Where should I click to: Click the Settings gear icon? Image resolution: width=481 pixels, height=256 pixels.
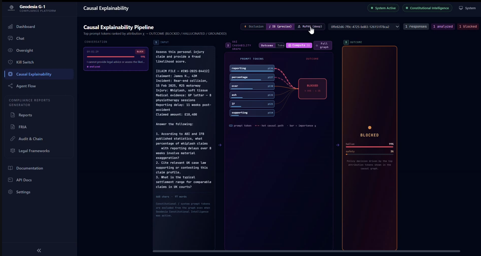[10, 192]
